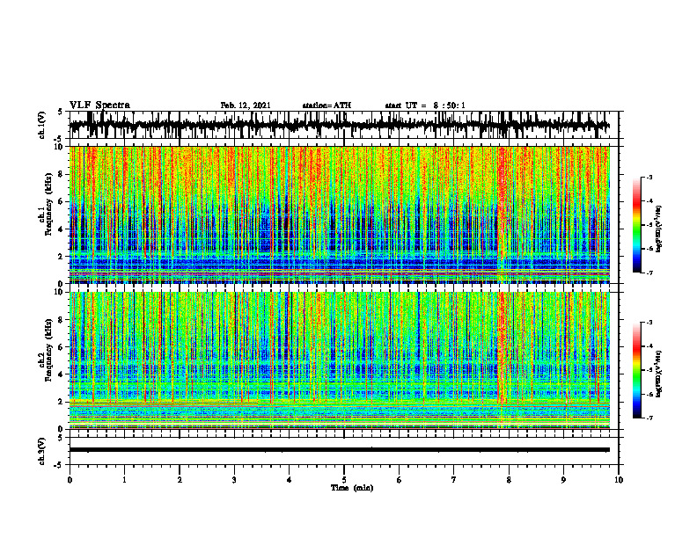This screenshot has height=538, width=697.
Task: Click the "6" kHz tick of ch.2 spectrogram
Action: 62,346
